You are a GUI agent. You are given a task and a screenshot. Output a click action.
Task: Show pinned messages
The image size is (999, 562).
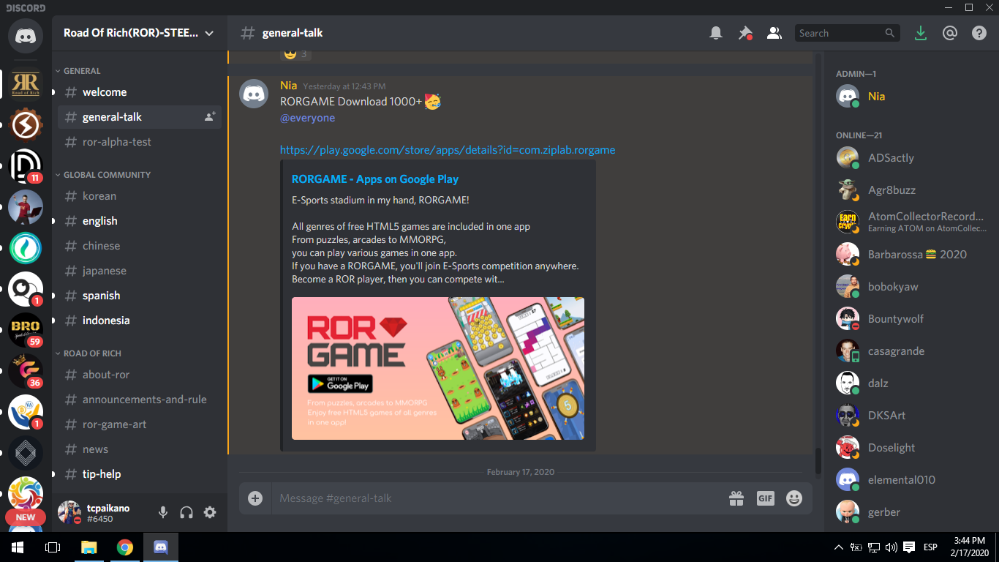[745, 33]
